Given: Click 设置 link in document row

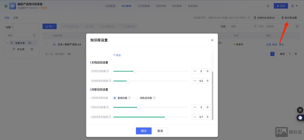Looking at the screenshot, I should tap(269, 45).
